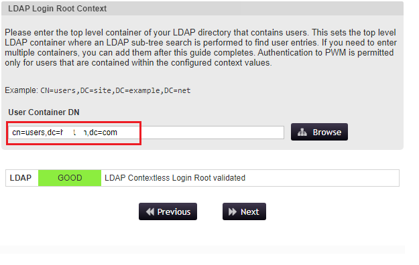The width and height of the screenshot is (419, 265).
Task: Place cursor at cn=users in DN field
Action: tap(29, 132)
